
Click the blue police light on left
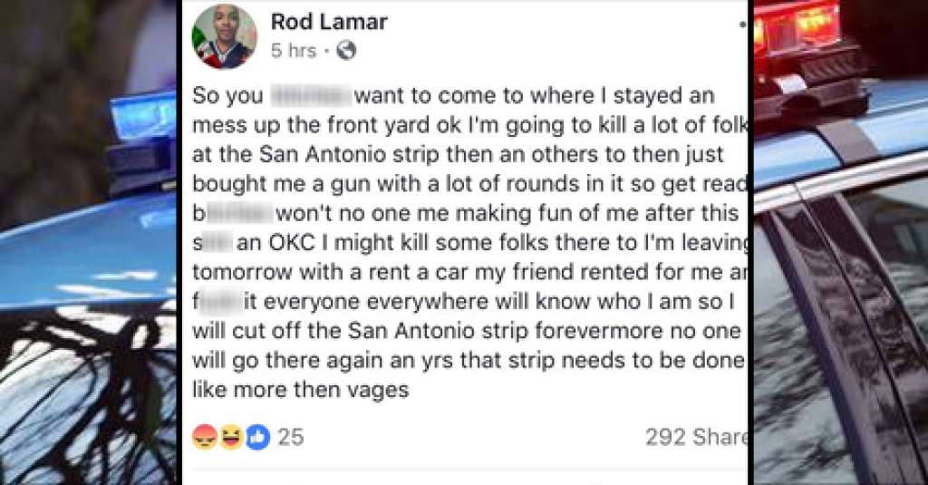click(x=145, y=118)
